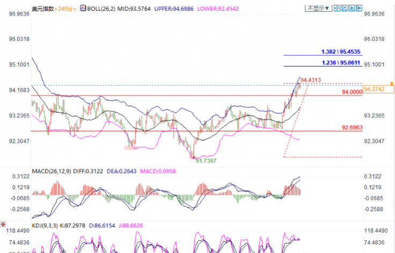Click the -0.2588 label on left MACD axis

tap(20, 209)
